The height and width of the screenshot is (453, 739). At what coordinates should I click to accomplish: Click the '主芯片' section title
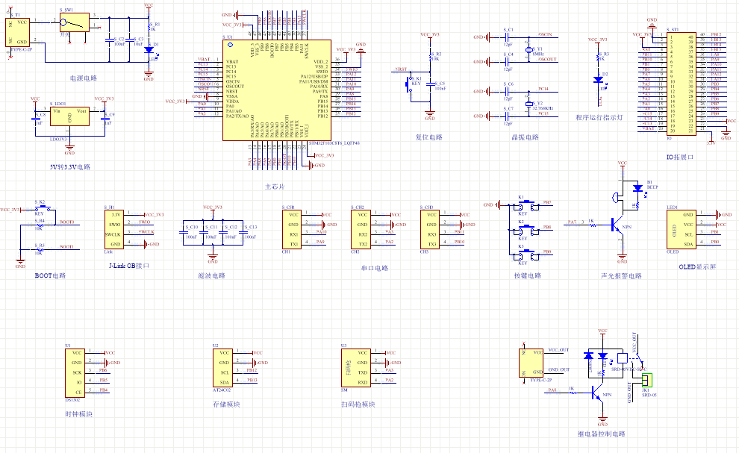click(x=275, y=187)
